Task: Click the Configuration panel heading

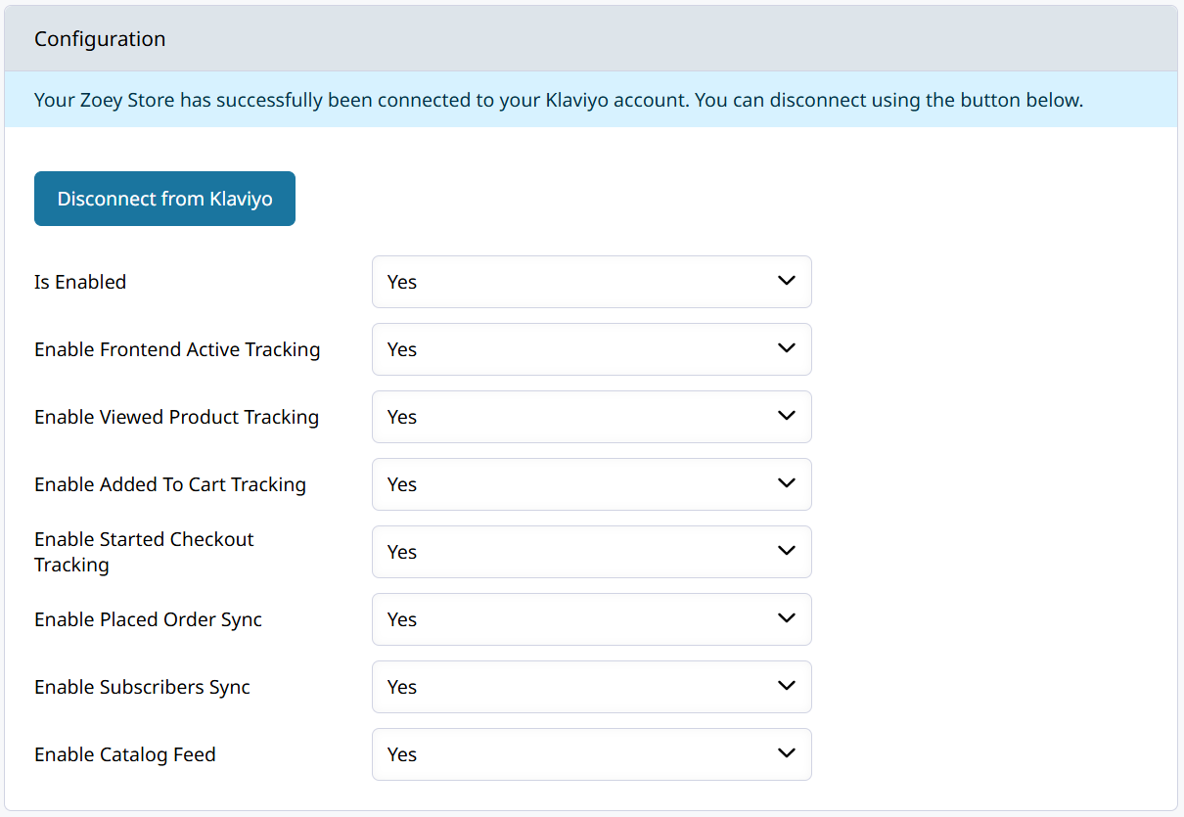Action: (x=100, y=39)
